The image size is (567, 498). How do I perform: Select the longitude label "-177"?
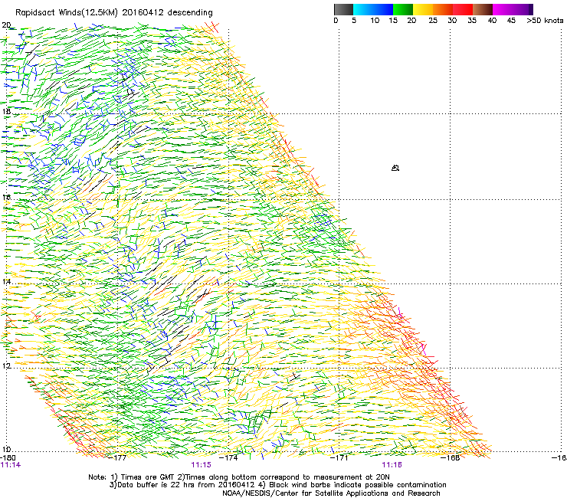[118, 457]
